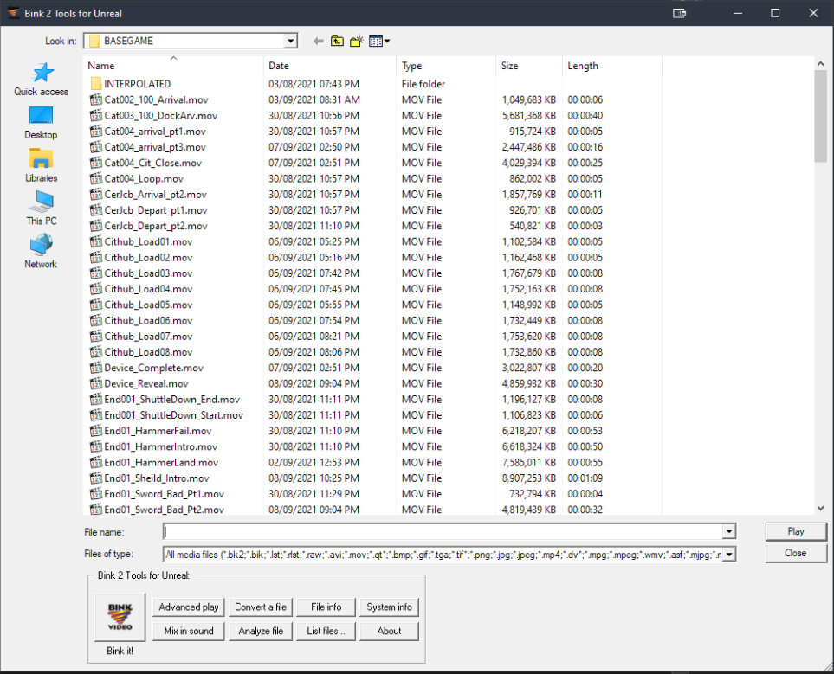Sort by the Length column header
834x674 pixels.
(611, 66)
